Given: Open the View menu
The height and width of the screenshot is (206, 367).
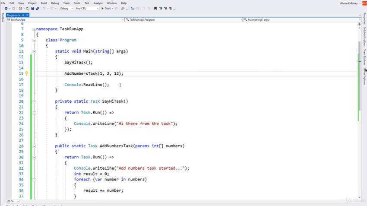Looking at the screenshot, I should pyautogui.click(x=21, y=3).
